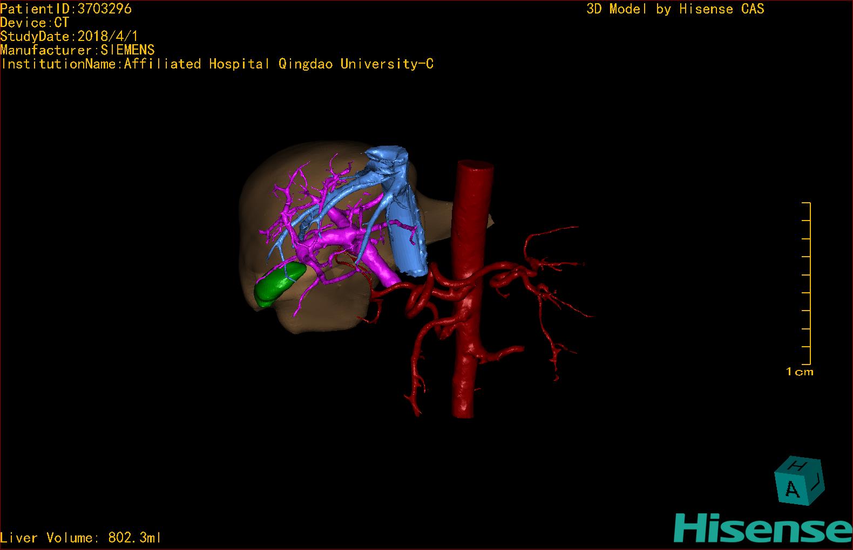Screen dimensions: 853x550
Task: Click the 'PatientID:3703296' text
Action: point(66,9)
